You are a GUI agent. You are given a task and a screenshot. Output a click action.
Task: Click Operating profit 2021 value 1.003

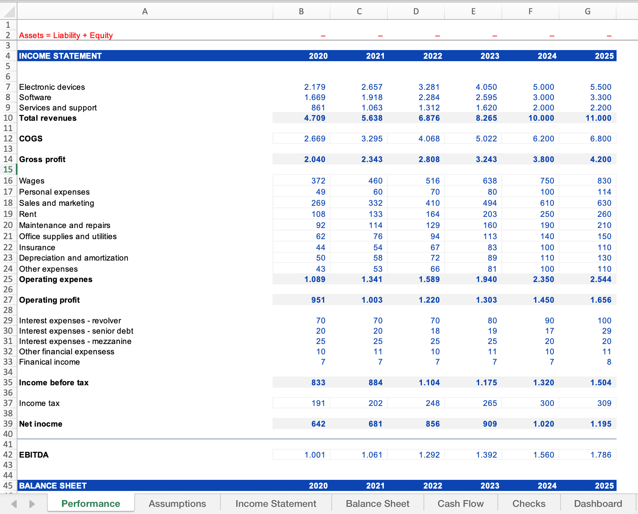[x=359, y=300]
